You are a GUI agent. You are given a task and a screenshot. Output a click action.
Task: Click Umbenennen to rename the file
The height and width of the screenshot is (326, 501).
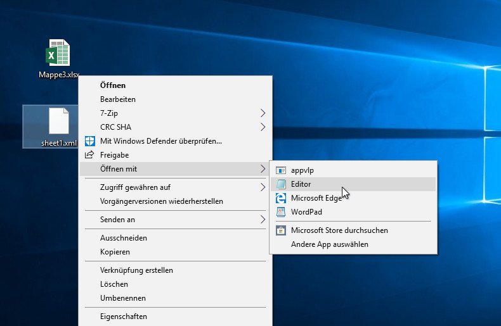123,298
